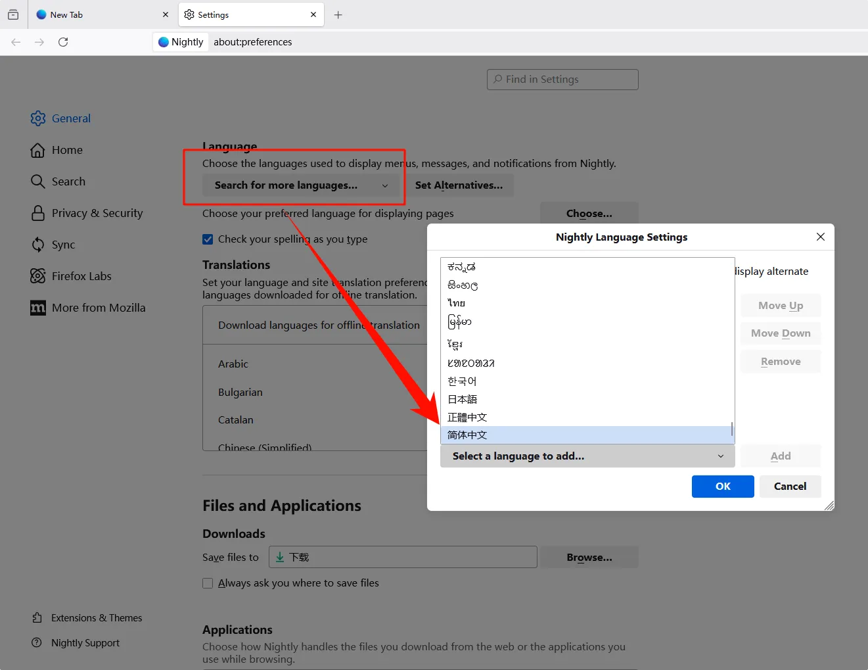This screenshot has height=670, width=868.
Task: Click the Sync icon in sidebar
Action: [x=38, y=245]
